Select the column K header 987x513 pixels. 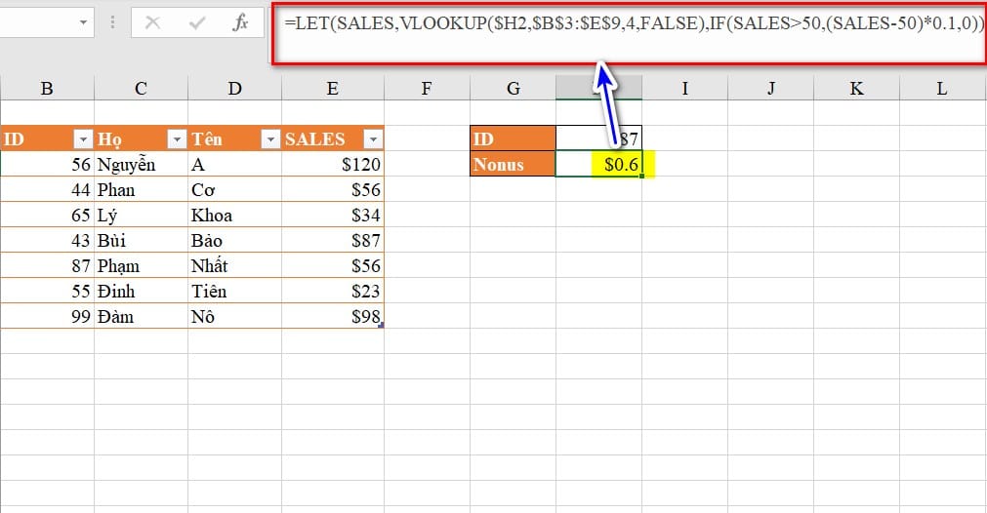click(x=856, y=89)
